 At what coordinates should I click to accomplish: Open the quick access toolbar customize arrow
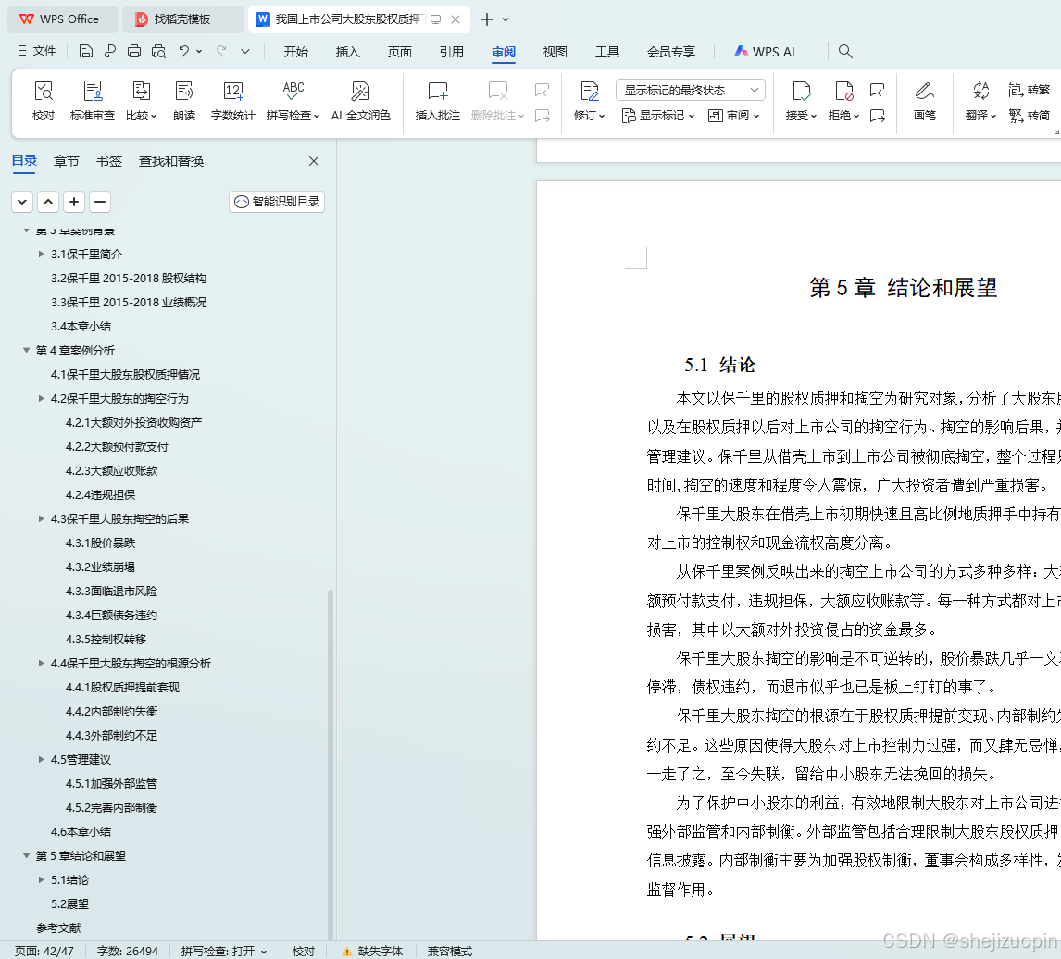245,52
